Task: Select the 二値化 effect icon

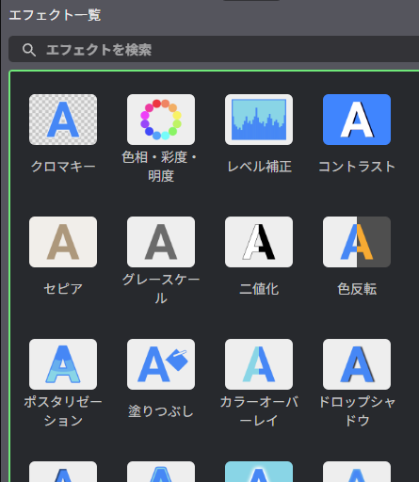Action: tap(259, 242)
